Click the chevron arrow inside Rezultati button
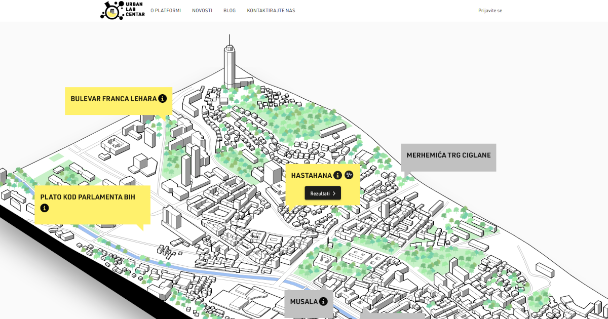The height and width of the screenshot is (319, 608). click(334, 193)
